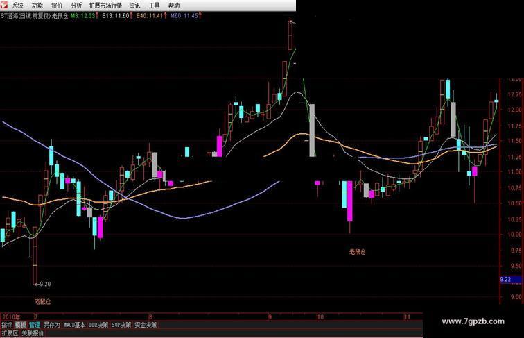This screenshot has height=338, width=524.
Task: Click the month 9 timeline marker
Action: tap(270, 316)
